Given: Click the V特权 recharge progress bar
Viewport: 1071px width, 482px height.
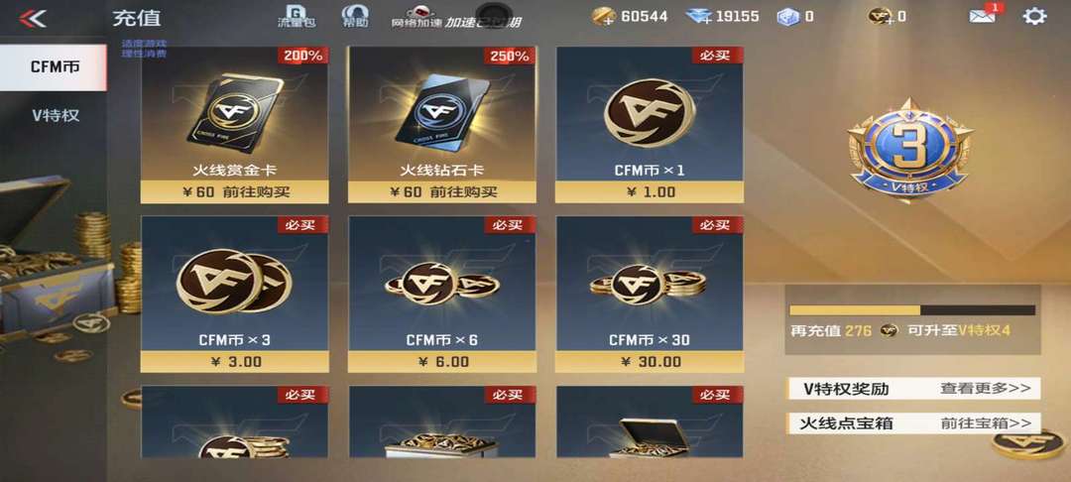Looking at the screenshot, I should (912, 310).
